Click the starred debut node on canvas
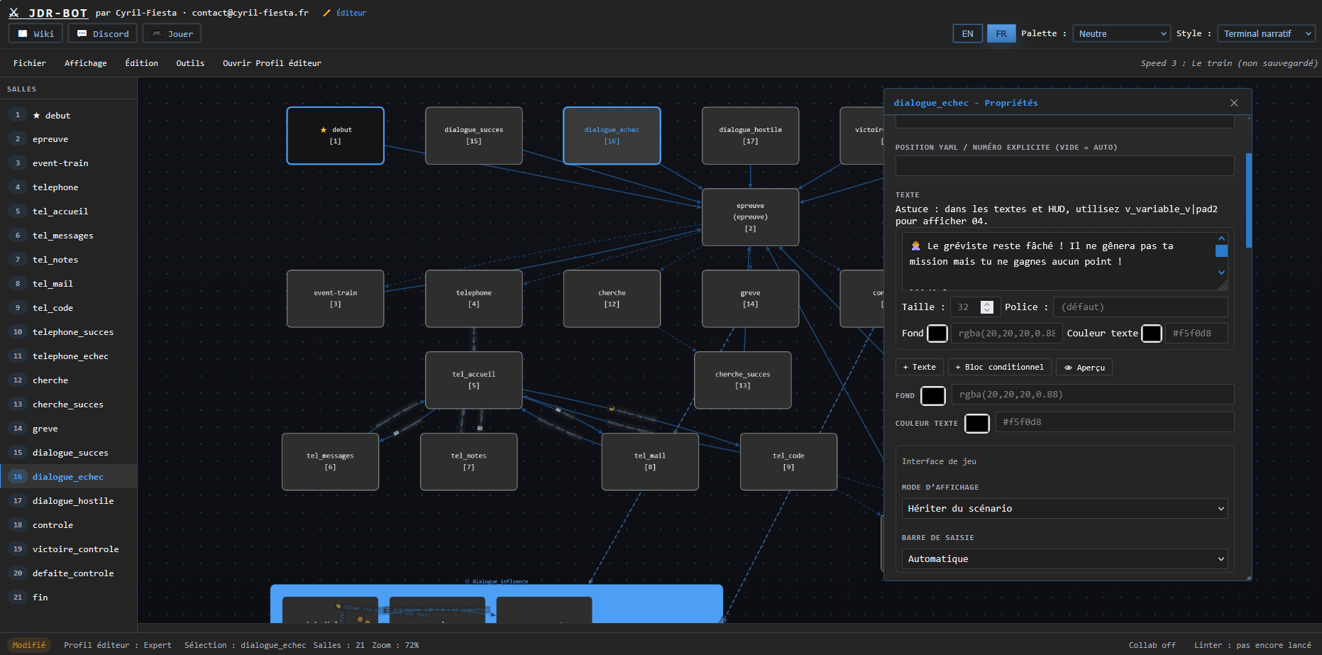Image resolution: width=1322 pixels, height=655 pixels. click(x=335, y=136)
